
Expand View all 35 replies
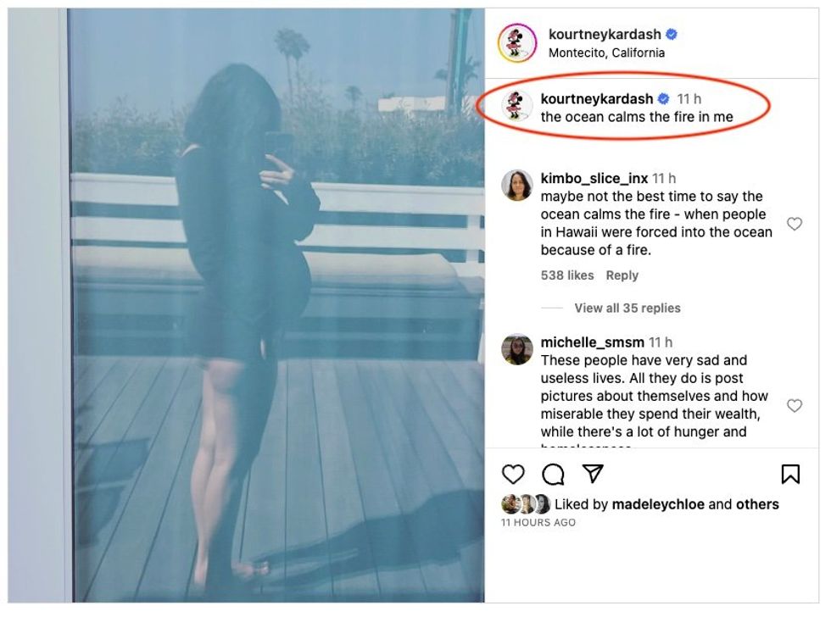(627, 308)
